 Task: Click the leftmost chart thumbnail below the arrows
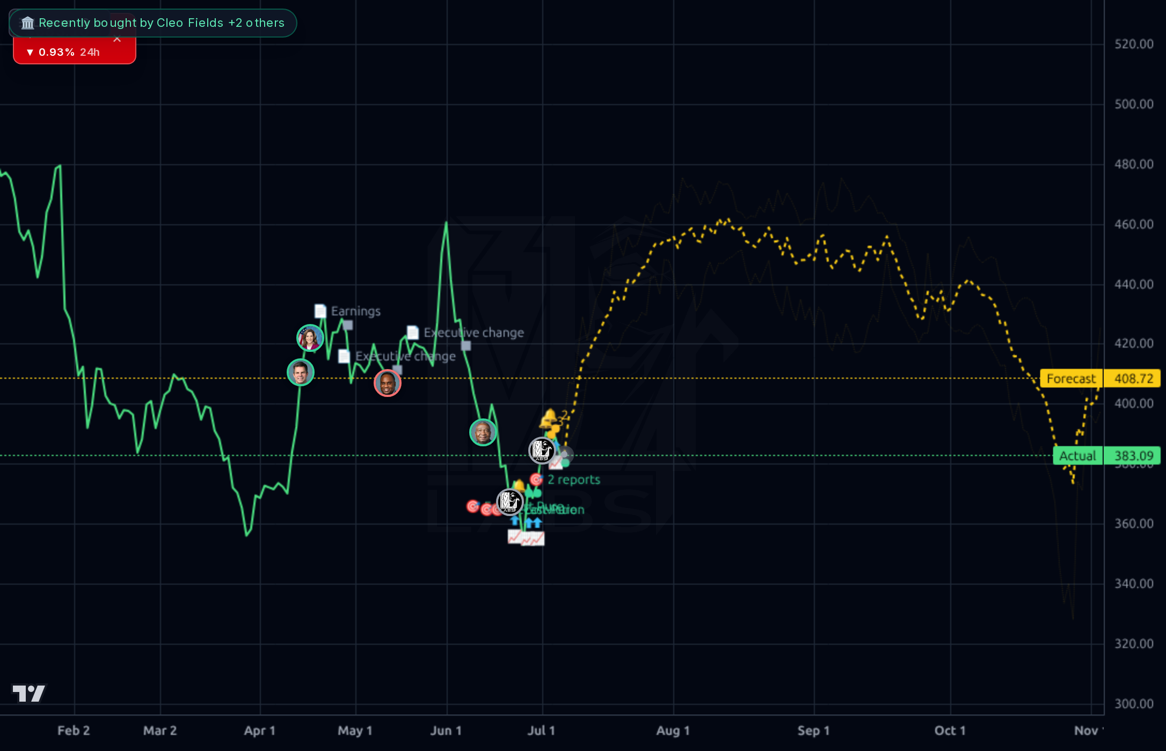514,536
